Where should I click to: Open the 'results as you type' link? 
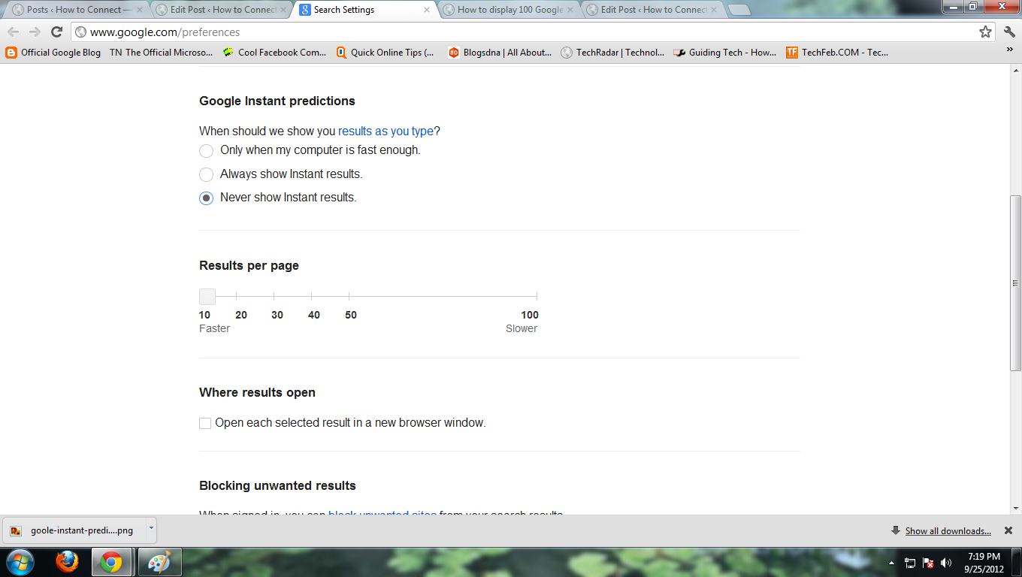tap(386, 131)
